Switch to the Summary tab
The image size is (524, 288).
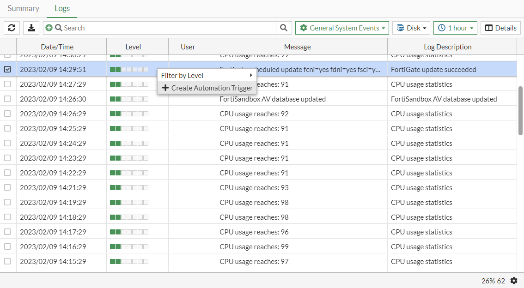tap(23, 8)
